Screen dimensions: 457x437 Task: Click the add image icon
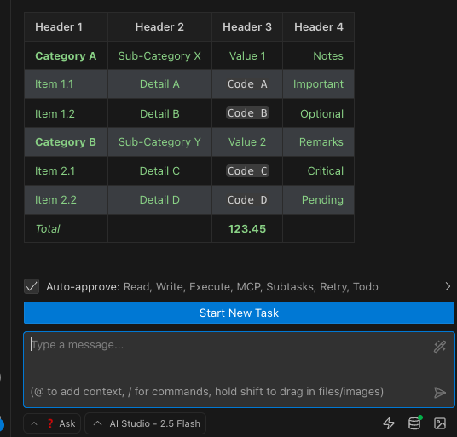(440, 423)
